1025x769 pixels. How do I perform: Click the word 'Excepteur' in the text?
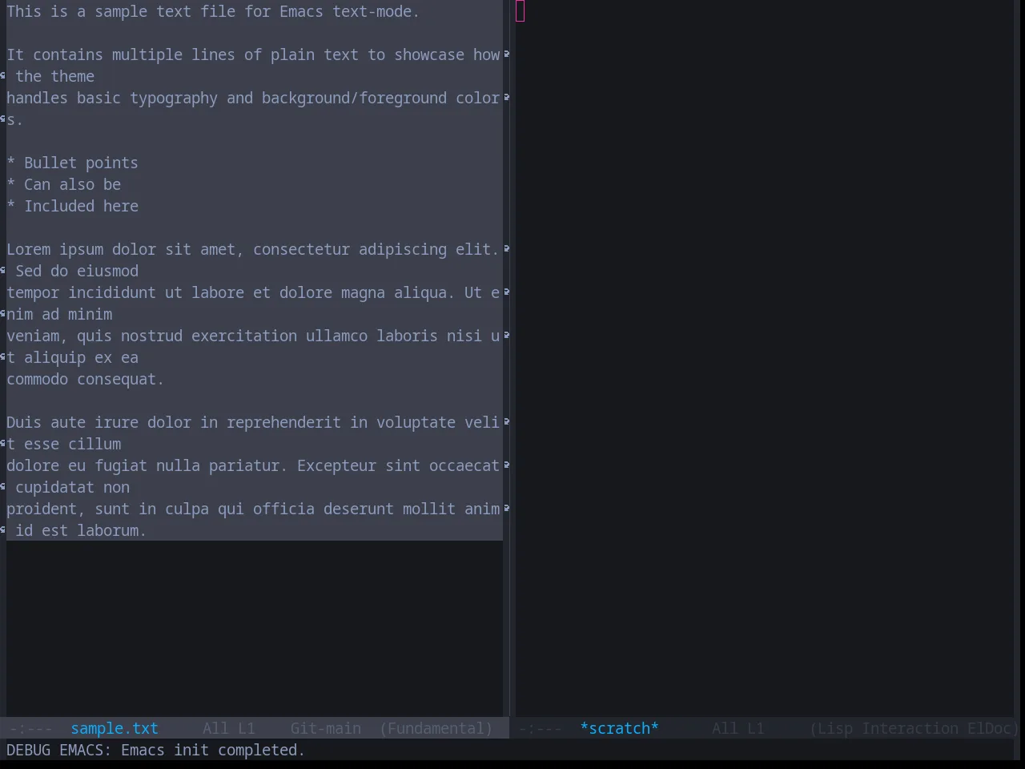pyautogui.click(x=336, y=465)
